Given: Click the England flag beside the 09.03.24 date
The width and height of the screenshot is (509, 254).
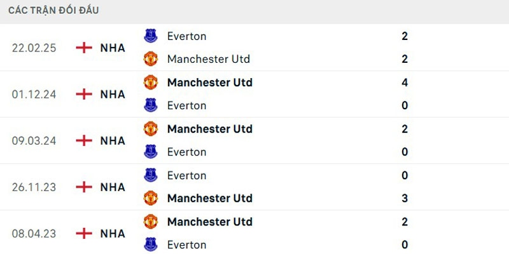Looking at the screenshot, I should (x=84, y=140).
